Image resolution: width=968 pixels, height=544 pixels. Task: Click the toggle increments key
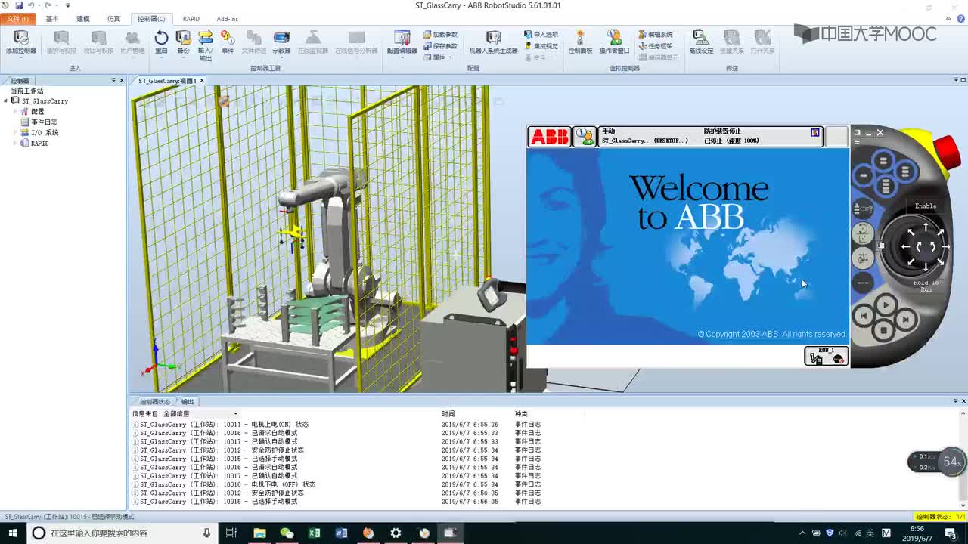click(x=863, y=283)
